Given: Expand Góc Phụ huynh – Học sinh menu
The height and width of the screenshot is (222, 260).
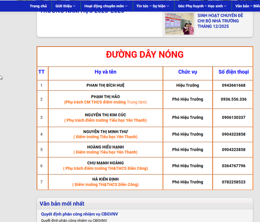Looking at the screenshot, I should tap(202, 6).
